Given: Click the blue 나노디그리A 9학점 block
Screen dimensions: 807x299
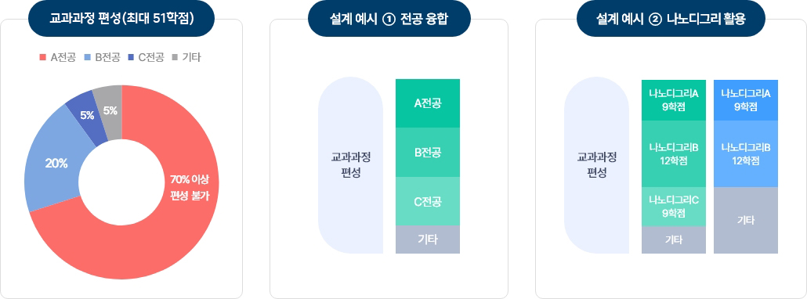Looking at the screenshot, I should click(746, 100).
